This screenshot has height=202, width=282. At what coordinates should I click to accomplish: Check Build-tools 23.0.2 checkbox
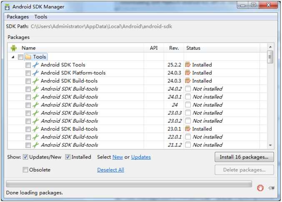pos(28,121)
